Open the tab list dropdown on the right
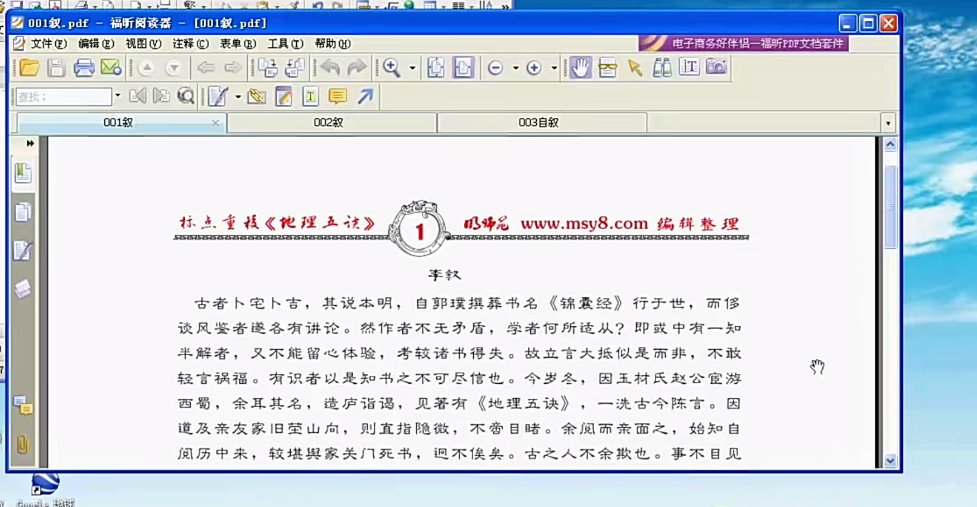 pyautogui.click(x=888, y=123)
